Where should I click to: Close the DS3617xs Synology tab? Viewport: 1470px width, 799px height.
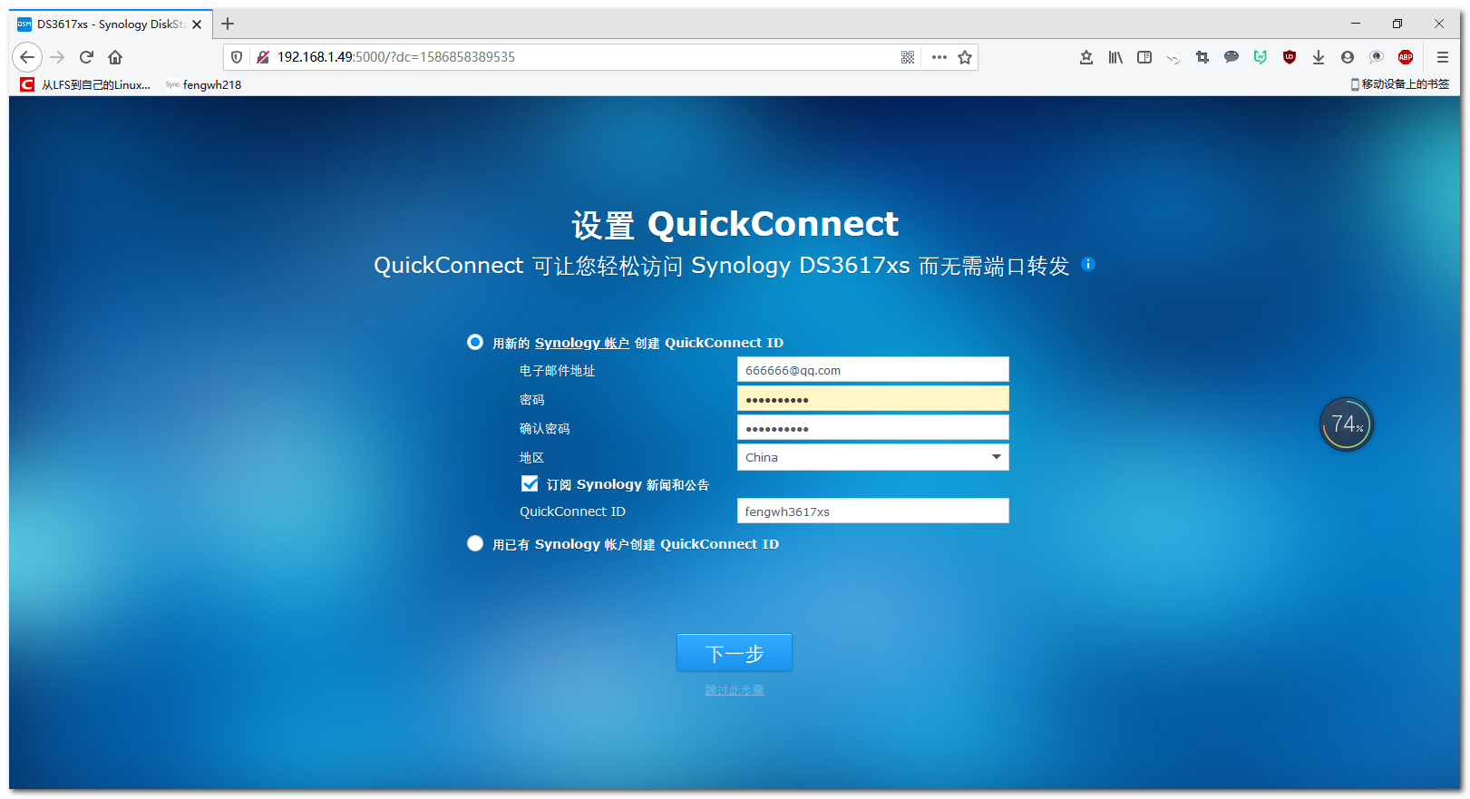[x=197, y=24]
